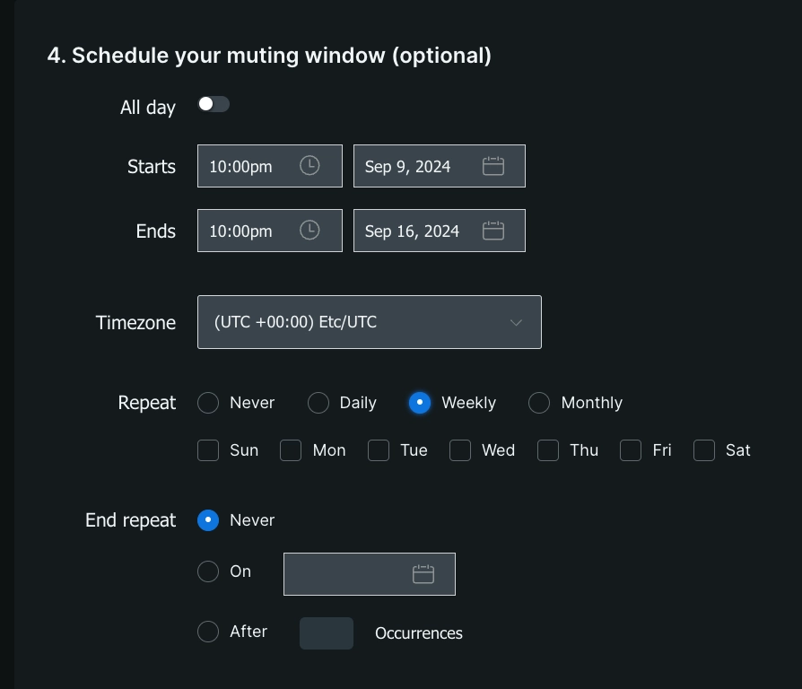The width and height of the screenshot is (802, 689).
Task: Select the Daily repeat option
Action: (x=318, y=403)
